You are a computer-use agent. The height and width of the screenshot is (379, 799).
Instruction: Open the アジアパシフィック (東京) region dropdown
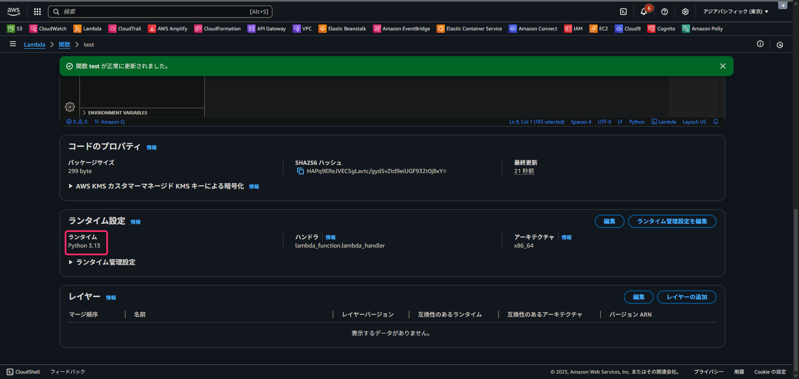pyautogui.click(x=735, y=12)
